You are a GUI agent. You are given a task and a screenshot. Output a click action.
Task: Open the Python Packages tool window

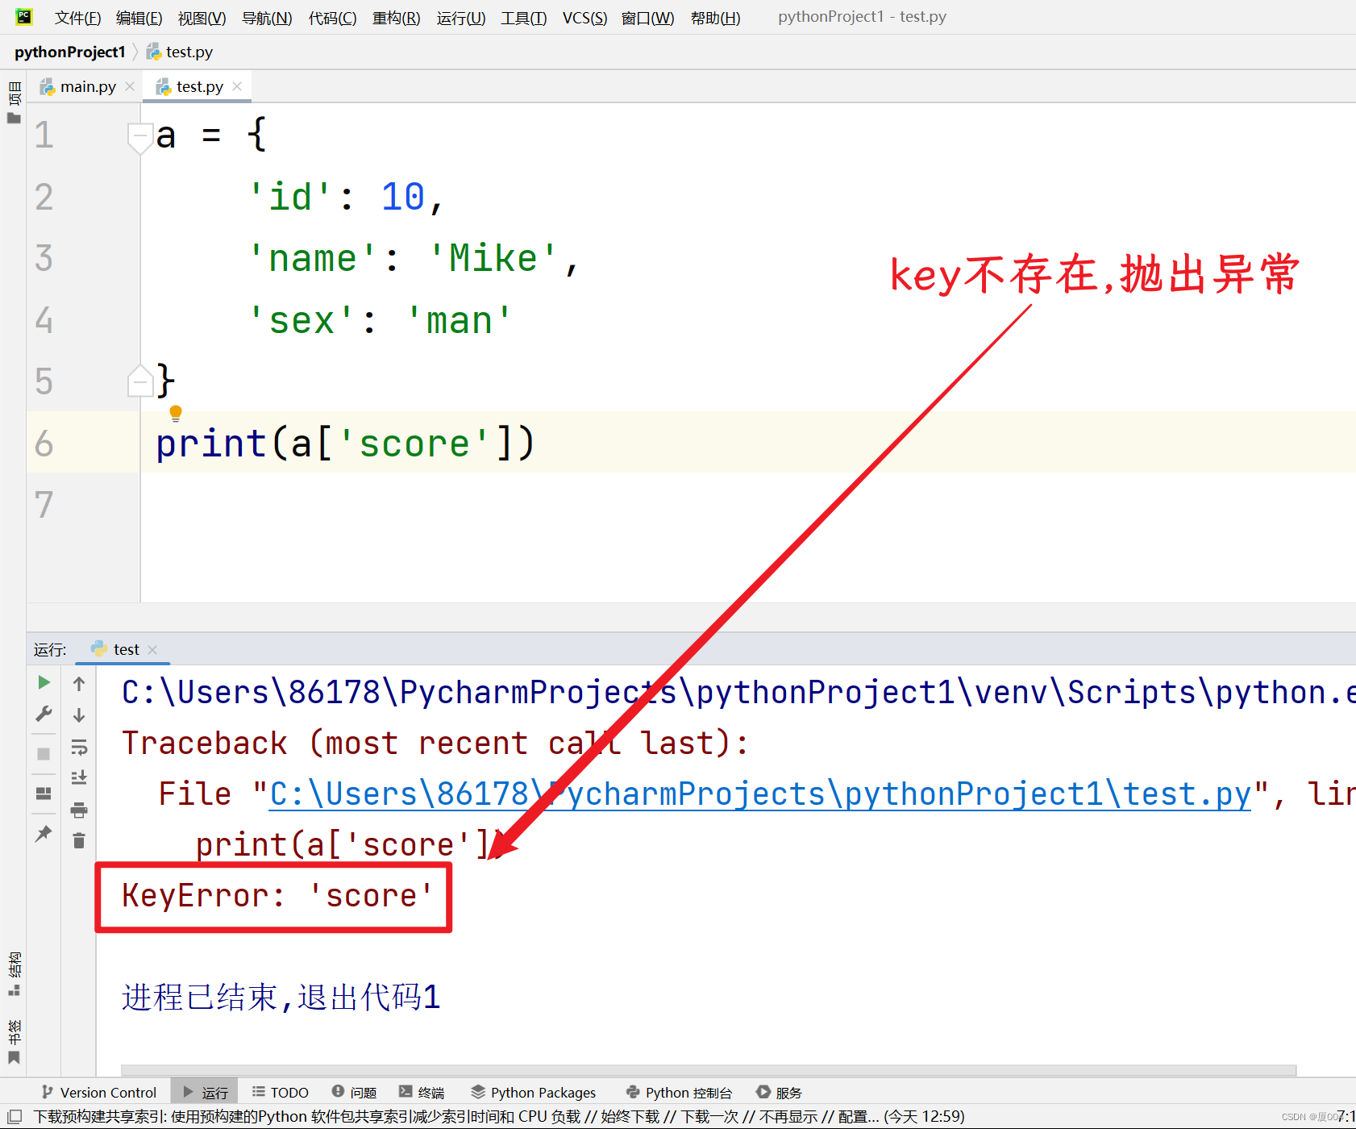pos(534,1092)
